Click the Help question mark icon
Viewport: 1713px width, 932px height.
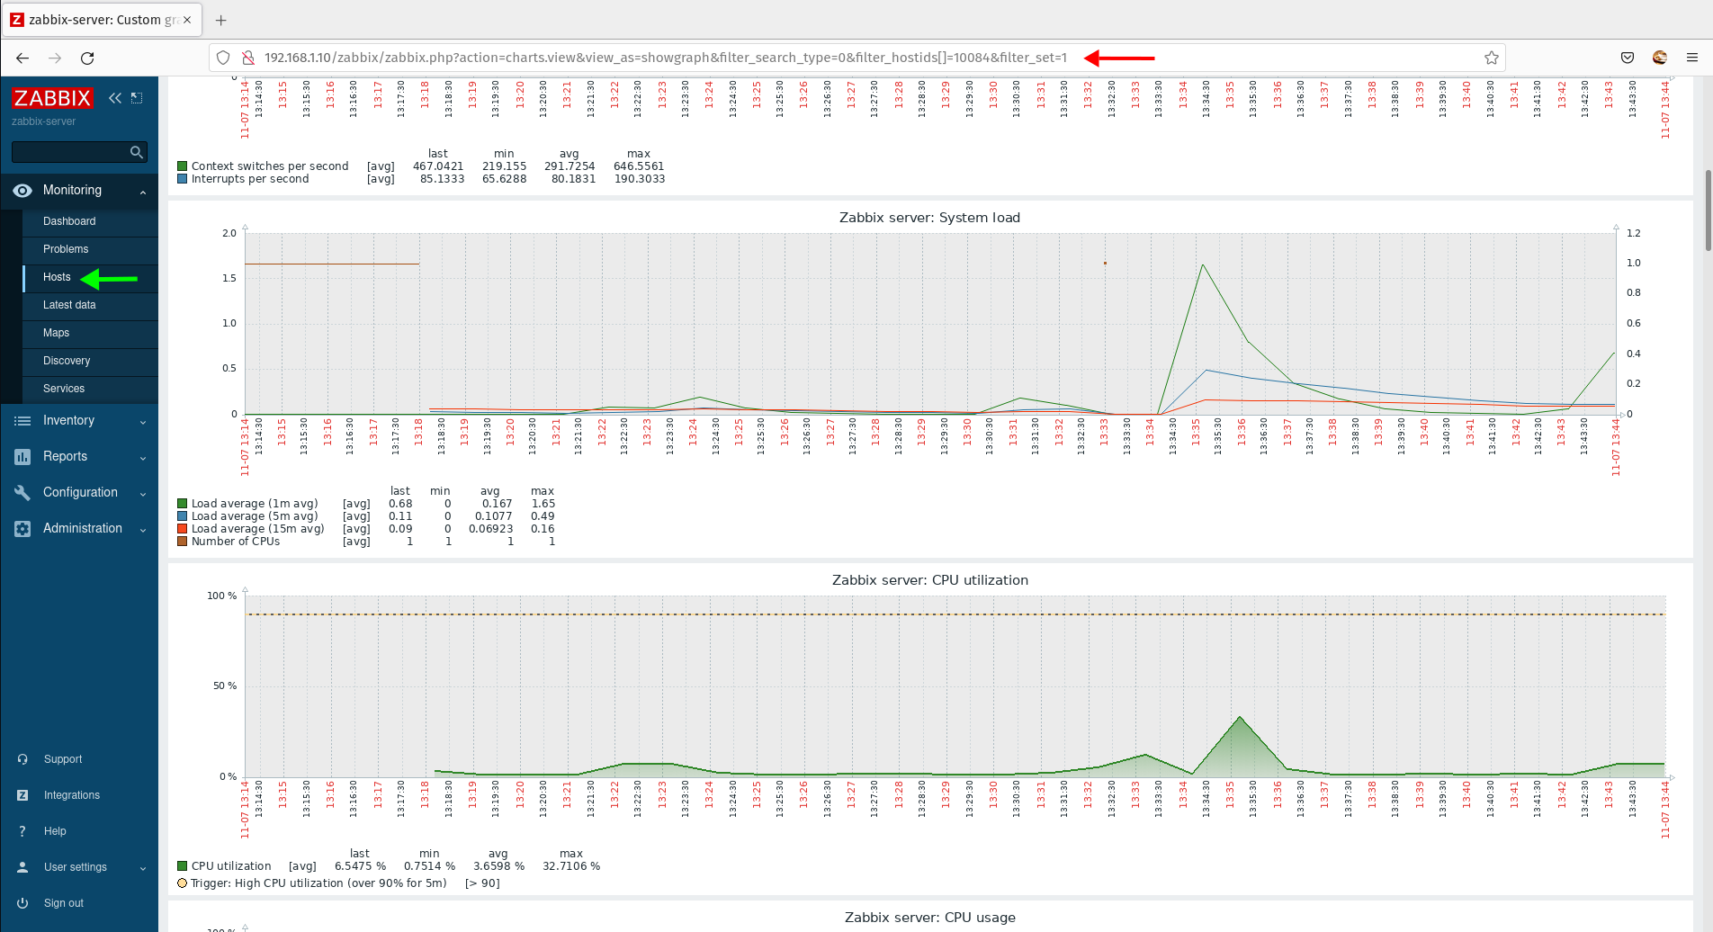coord(22,831)
